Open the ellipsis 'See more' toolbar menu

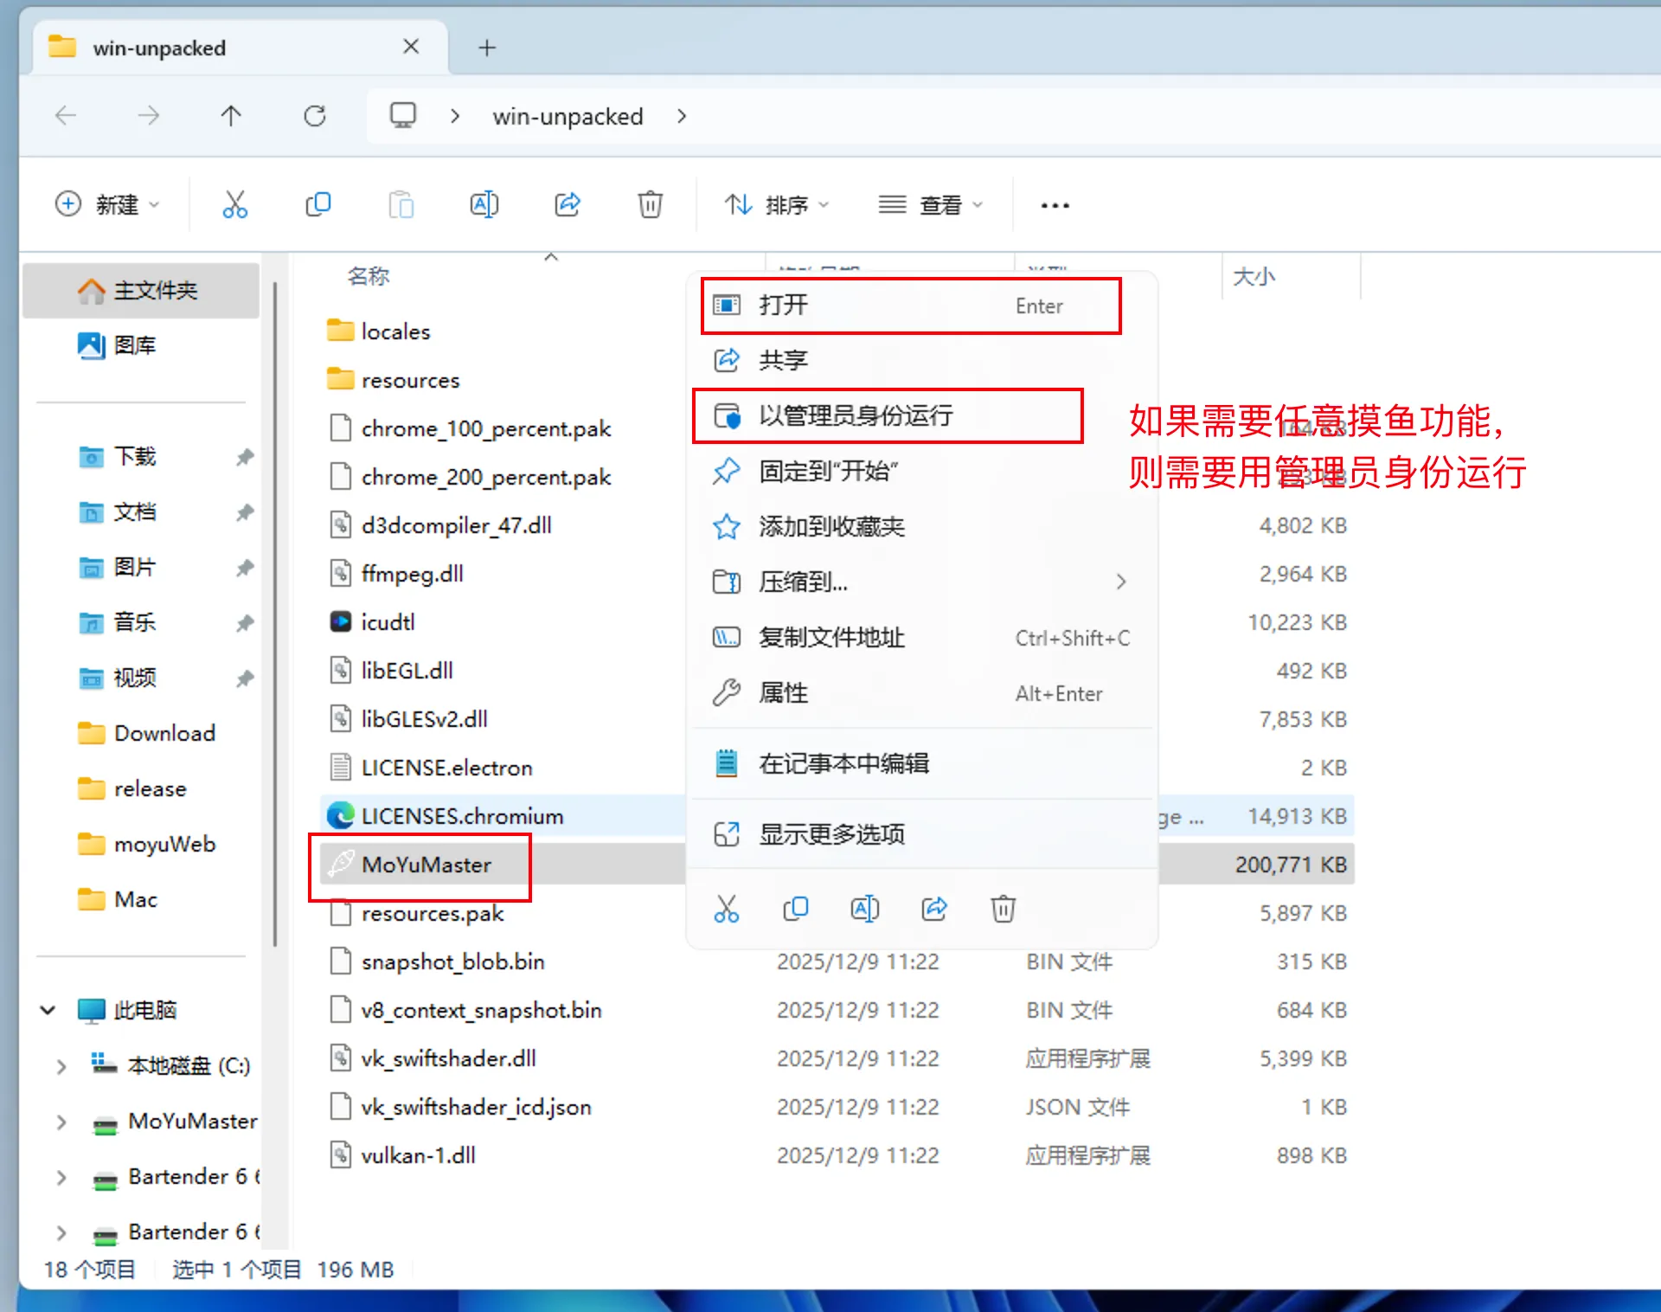1054,204
